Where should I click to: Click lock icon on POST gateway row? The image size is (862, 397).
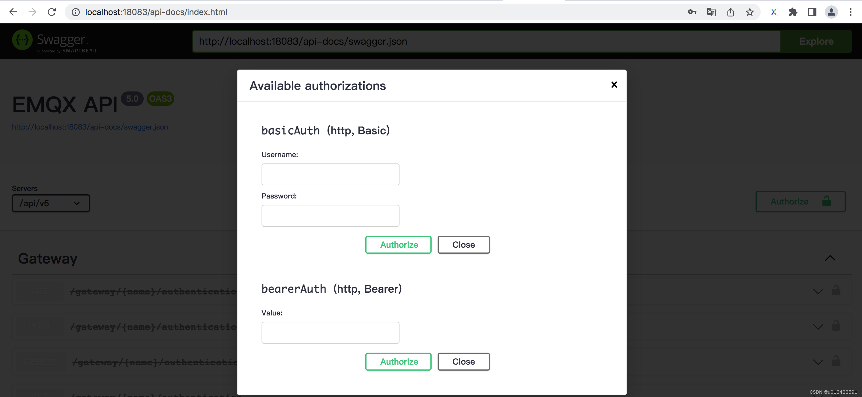(x=836, y=326)
